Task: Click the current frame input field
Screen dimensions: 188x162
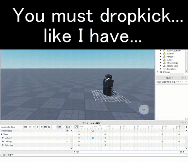Action: tap(59, 127)
